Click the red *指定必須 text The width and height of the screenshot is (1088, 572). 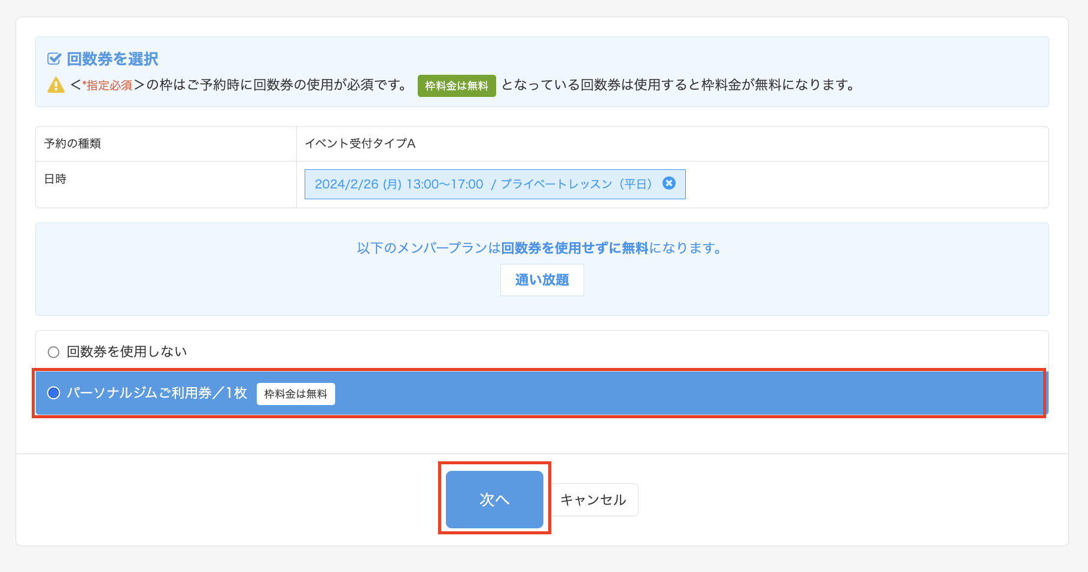pos(108,86)
